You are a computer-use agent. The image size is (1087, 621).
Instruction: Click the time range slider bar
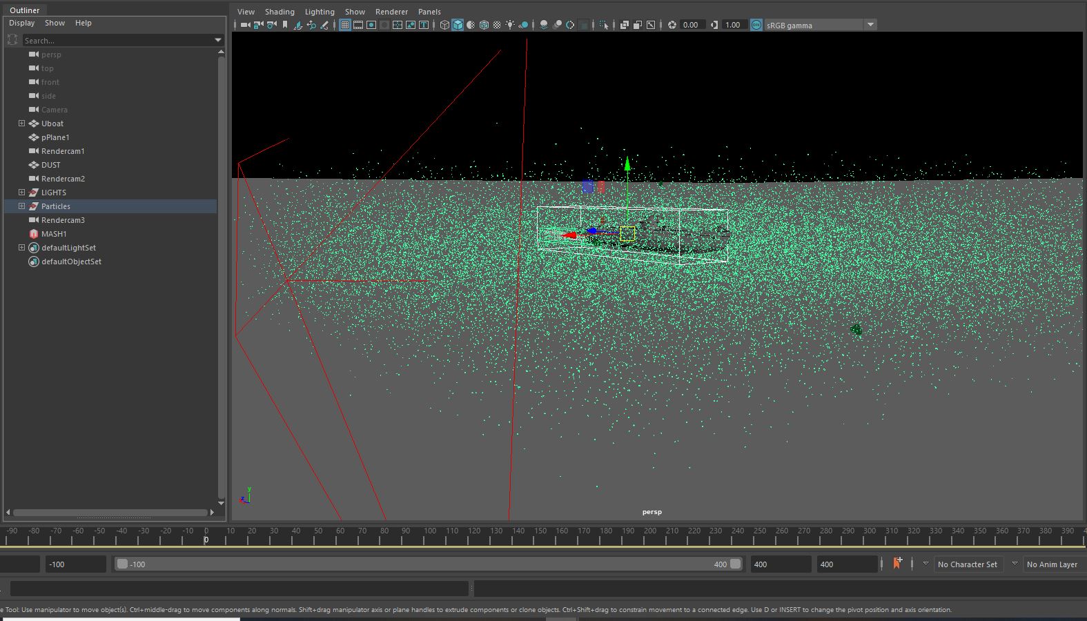428,564
